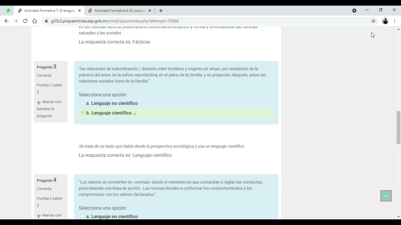Select option a. Lenguaje no científico in Pregunta 4
This screenshot has width=401, height=225.
point(83,216)
